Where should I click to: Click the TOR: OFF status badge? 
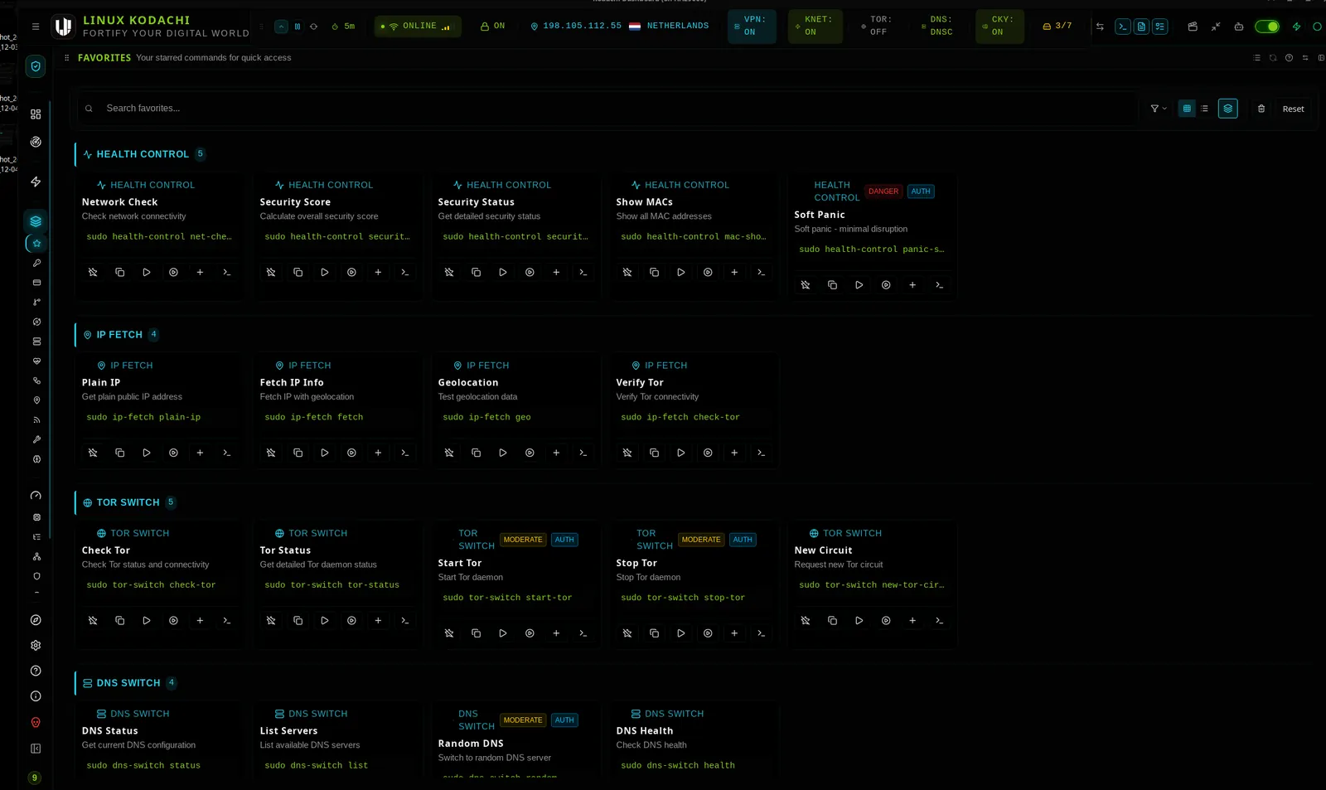coord(877,27)
